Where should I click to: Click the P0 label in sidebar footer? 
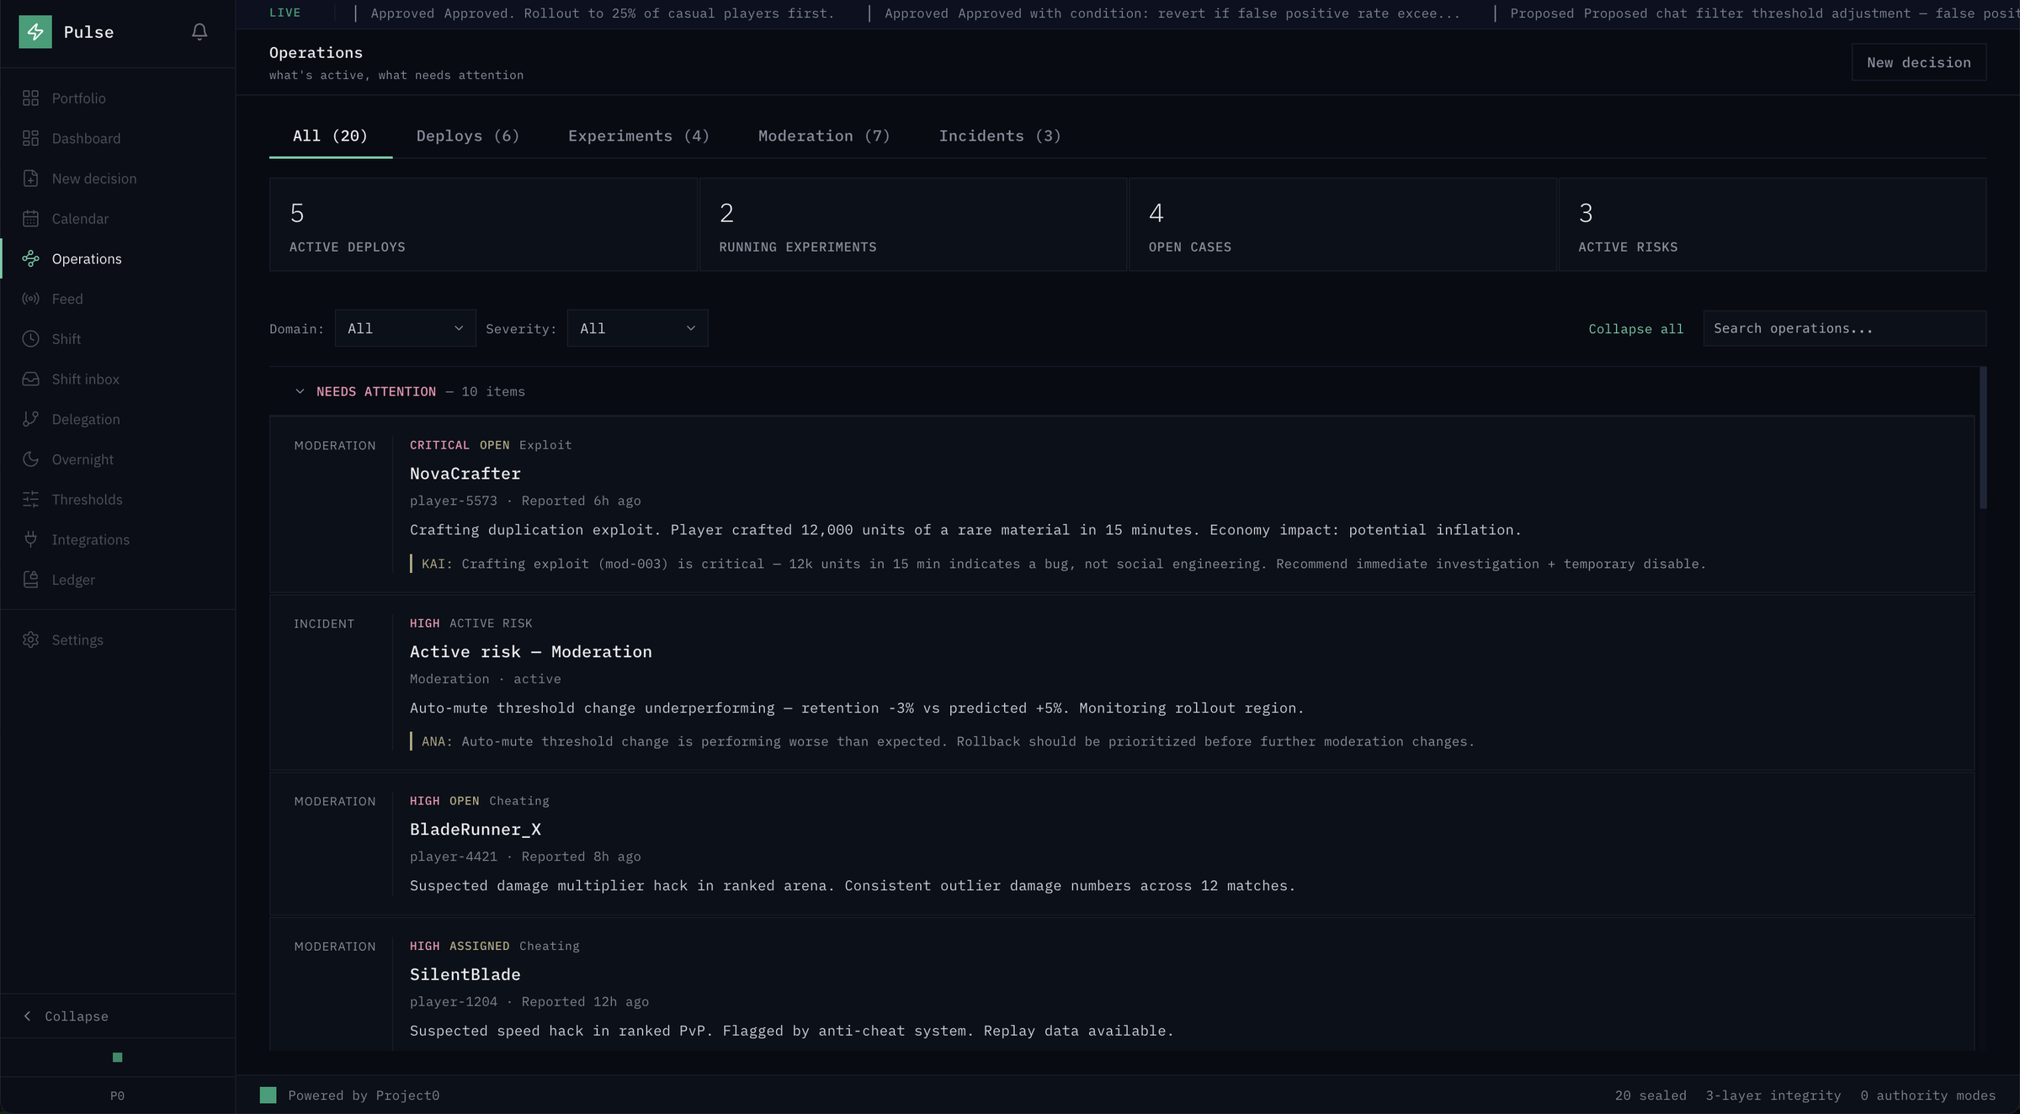(118, 1095)
